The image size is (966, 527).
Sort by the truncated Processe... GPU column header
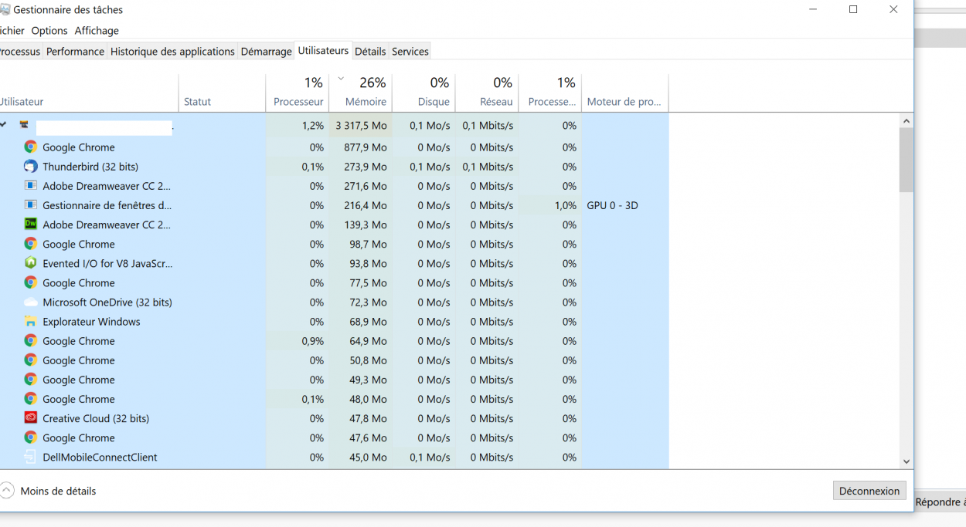pos(550,93)
